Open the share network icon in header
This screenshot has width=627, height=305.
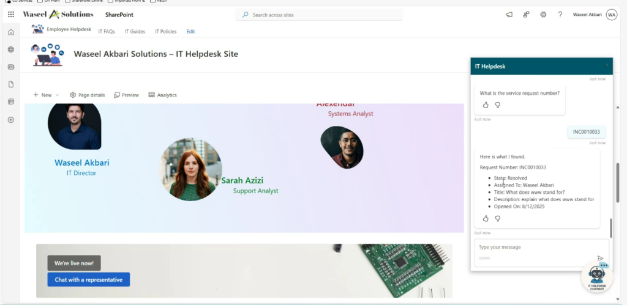[526, 15]
